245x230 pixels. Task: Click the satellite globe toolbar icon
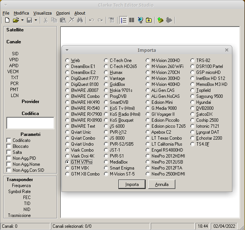click(140, 20)
